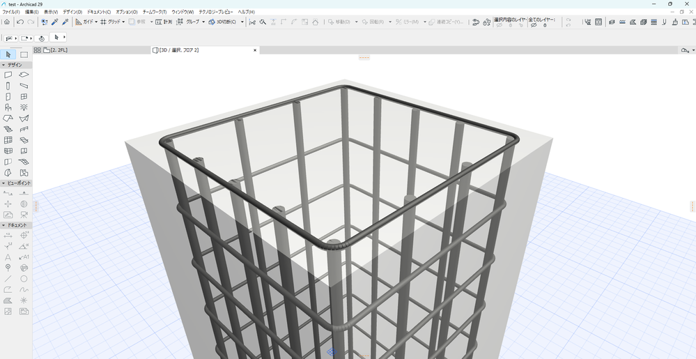
Task: Collapse the ドキュメント toolbox section
Action: (3, 225)
